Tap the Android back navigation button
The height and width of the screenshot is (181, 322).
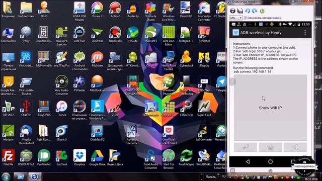(x=248, y=162)
